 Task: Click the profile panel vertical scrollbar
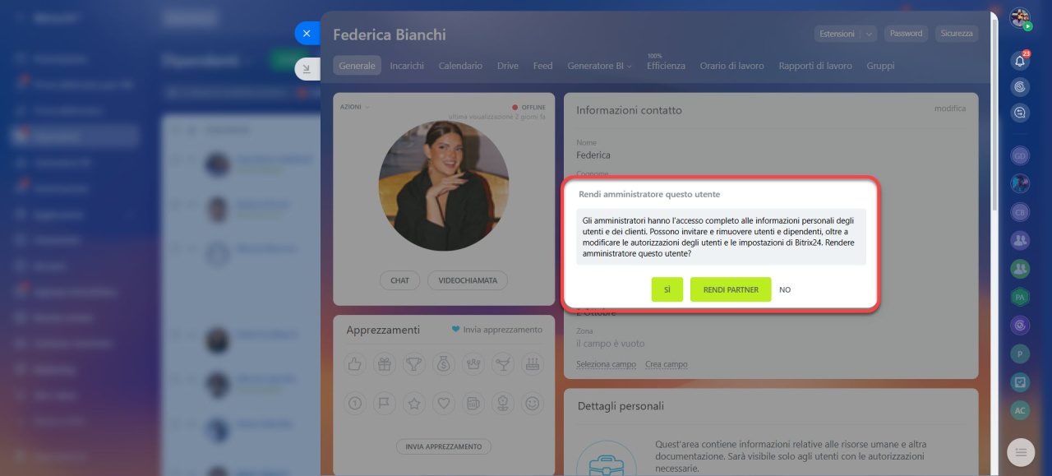(x=994, y=115)
